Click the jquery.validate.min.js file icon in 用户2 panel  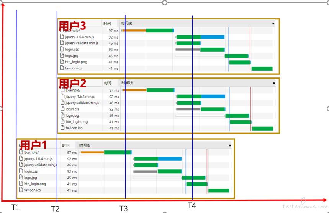[62, 103]
